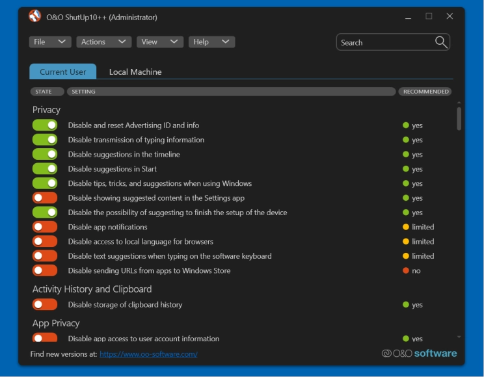This screenshot has height=377, width=484.
Task: Click 'yes' label for timeline suggestions
Action: tap(417, 154)
